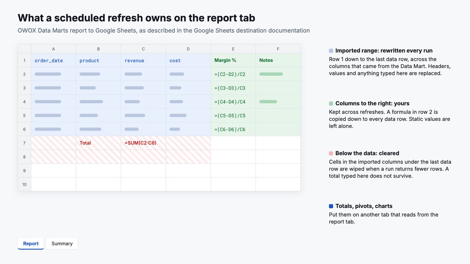470x264 pixels.
Task: Select row 10 header
Action: pos(24,184)
